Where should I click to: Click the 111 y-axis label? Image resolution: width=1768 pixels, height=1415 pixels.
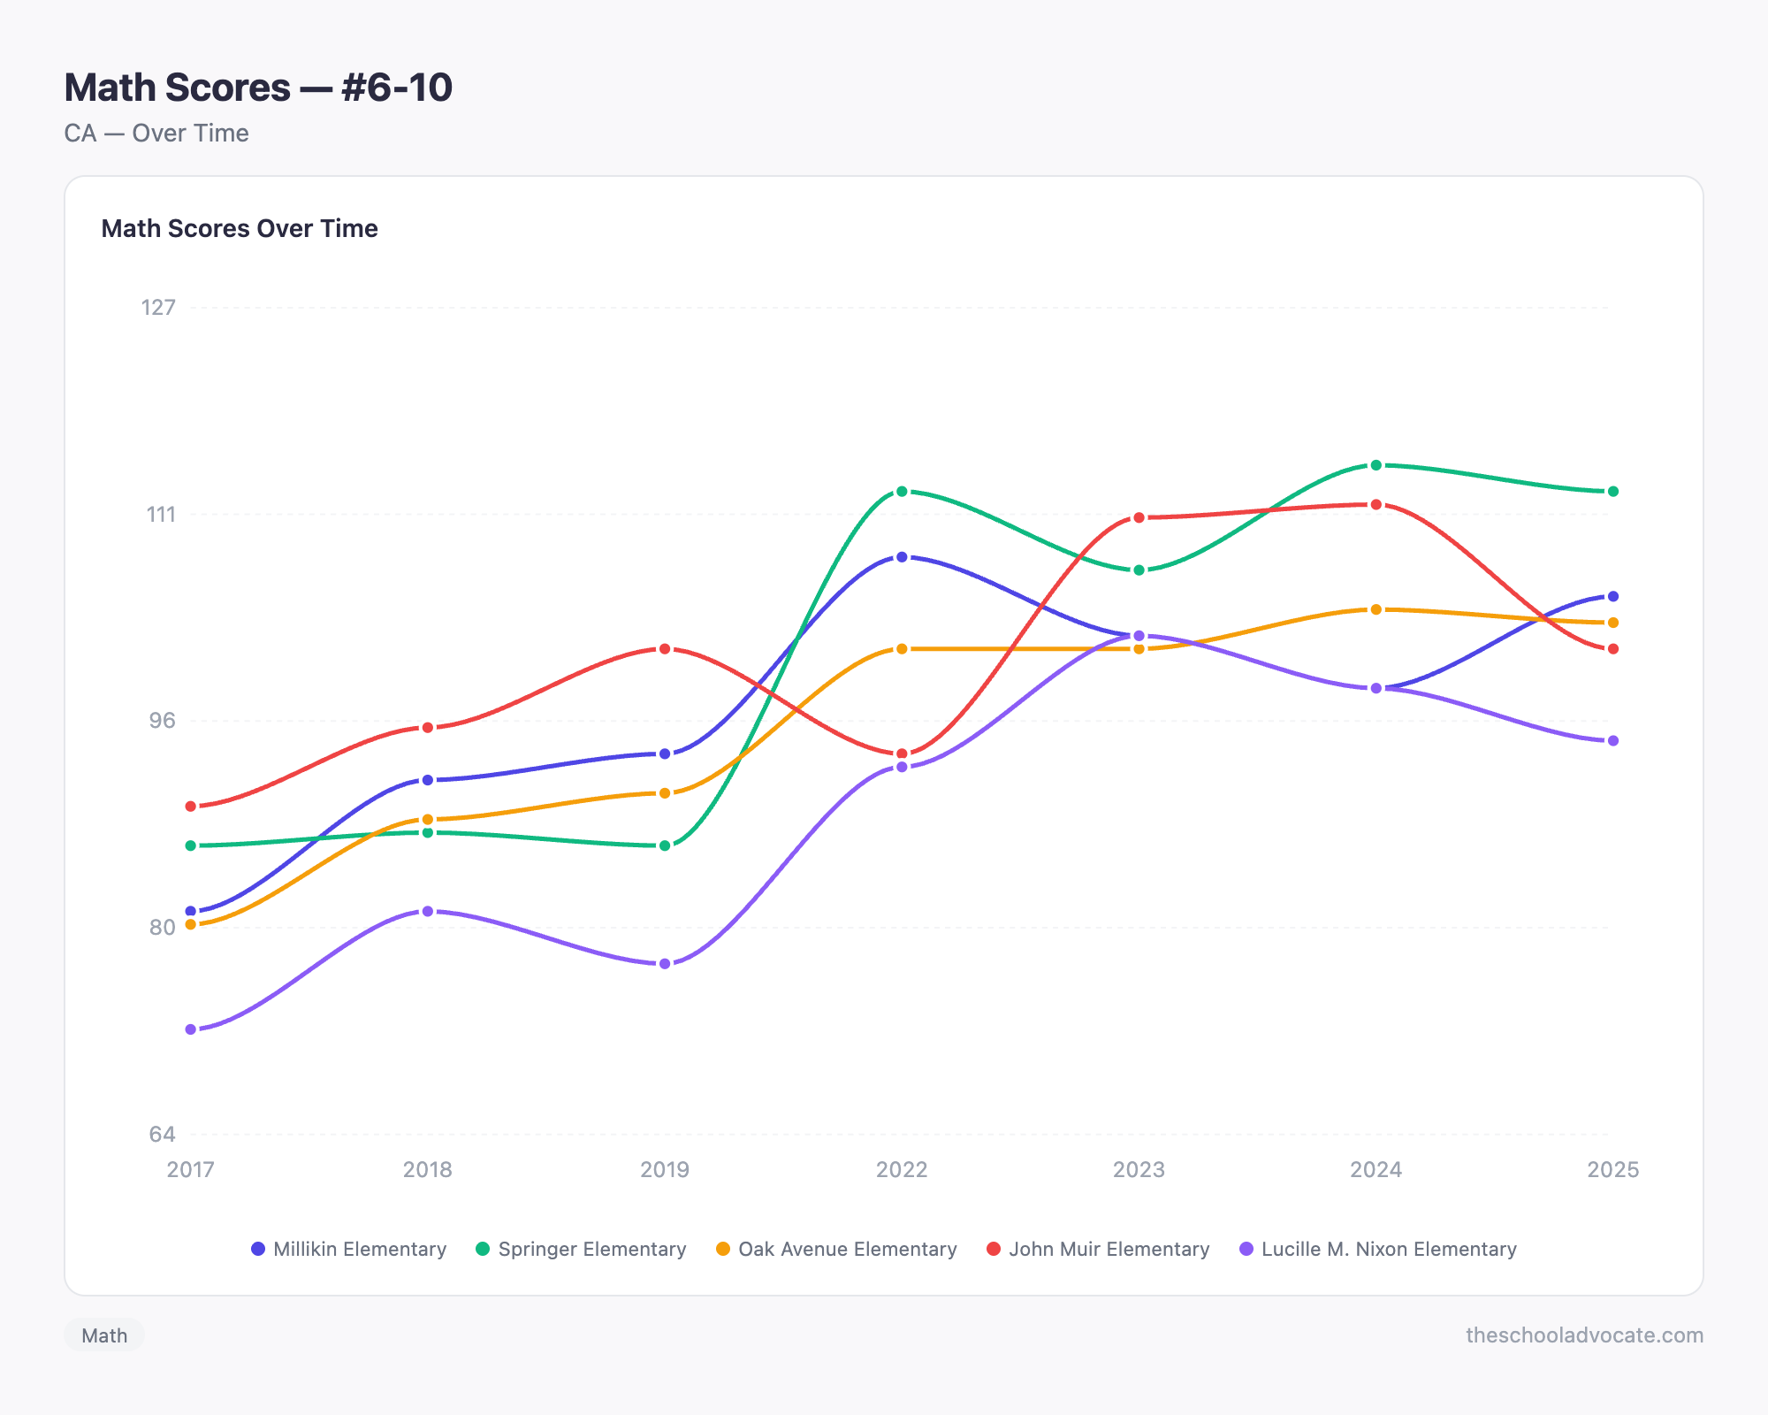click(161, 515)
